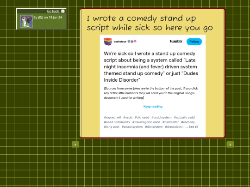Open the #plural system tag
The height and width of the screenshot is (187, 250).
(x=132, y=127)
